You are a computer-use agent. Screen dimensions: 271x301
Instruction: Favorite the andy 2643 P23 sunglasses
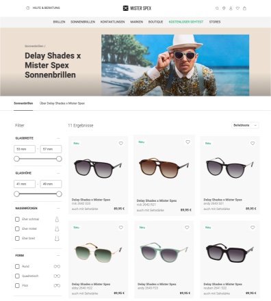187,227
